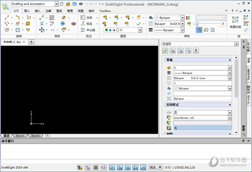Select the Circle tool

coord(7,30)
